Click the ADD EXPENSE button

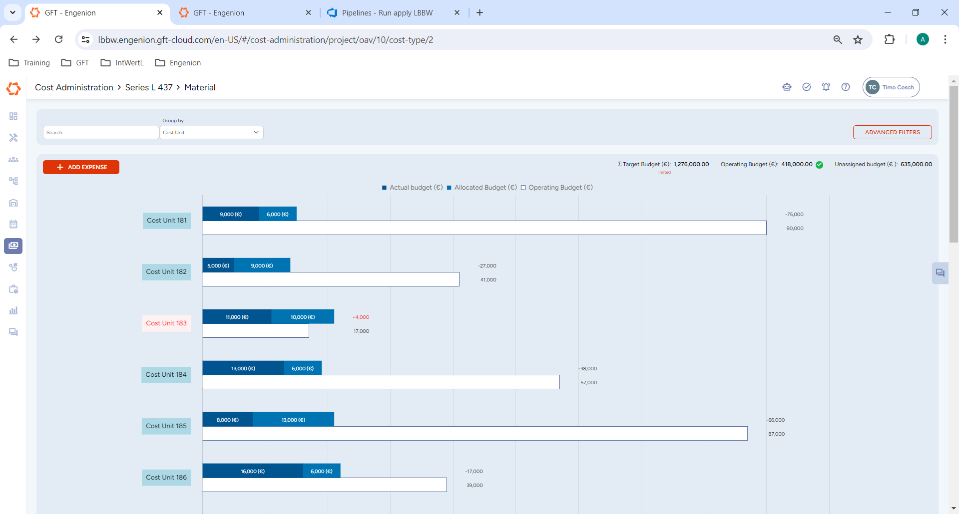[81, 167]
